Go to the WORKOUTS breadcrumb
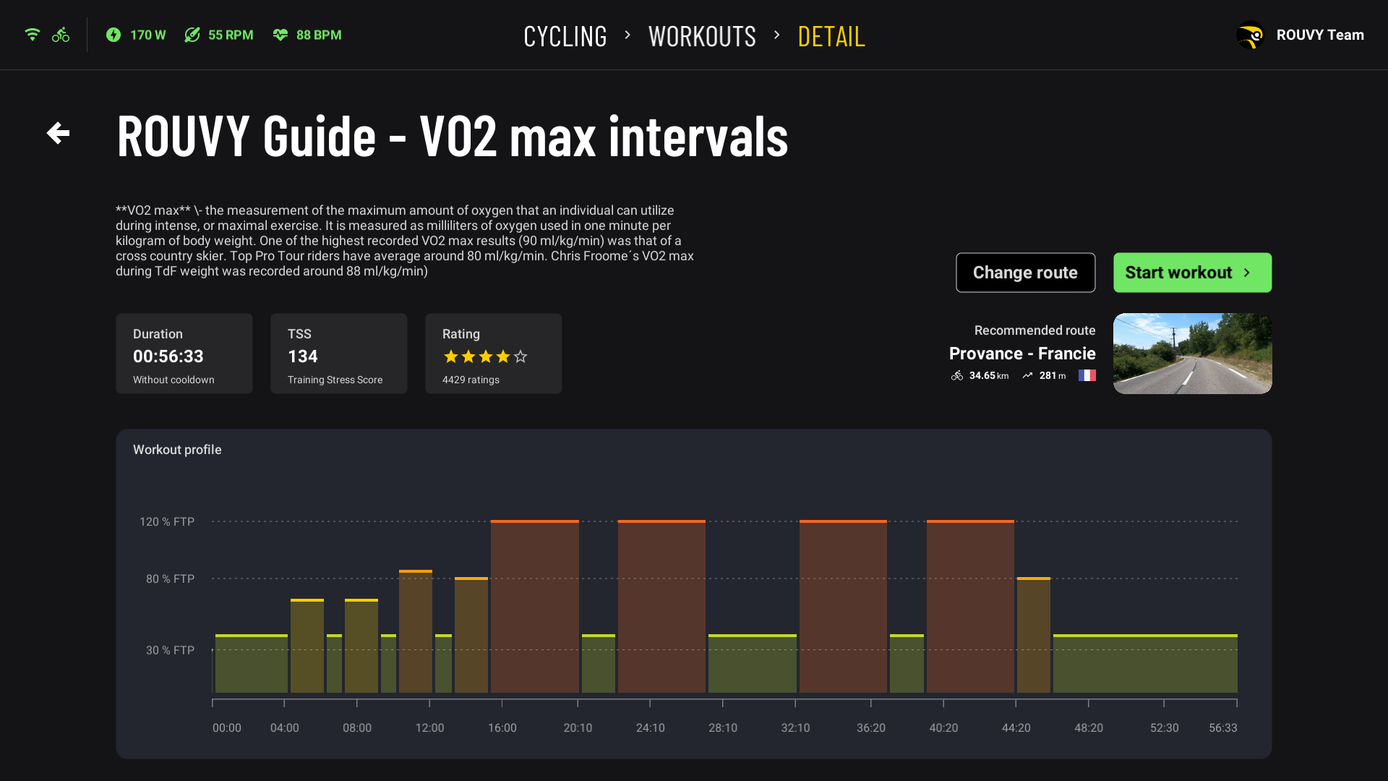1388x781 pixels. tap(702, 36)
